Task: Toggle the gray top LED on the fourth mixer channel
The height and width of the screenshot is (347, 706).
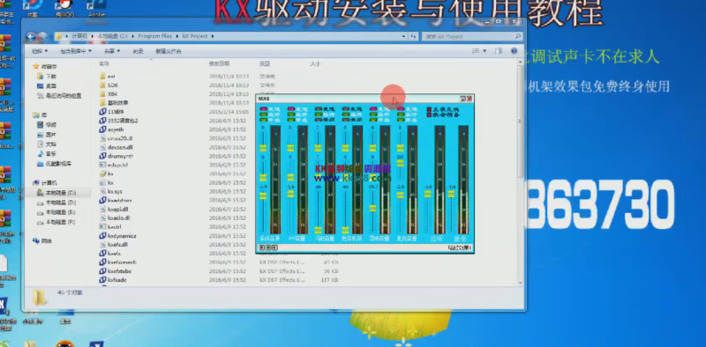Action: pyautogui.click(x=346, y=109)
